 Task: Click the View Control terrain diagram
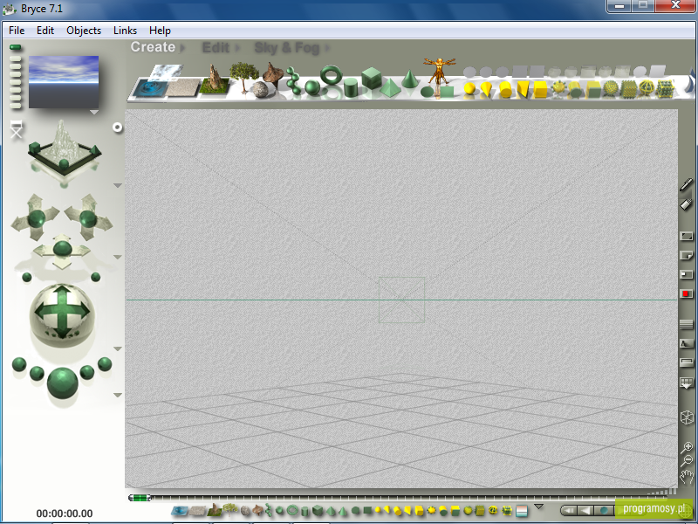[64, 148]
